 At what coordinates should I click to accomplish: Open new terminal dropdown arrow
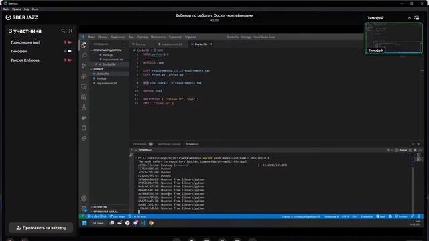391,150
